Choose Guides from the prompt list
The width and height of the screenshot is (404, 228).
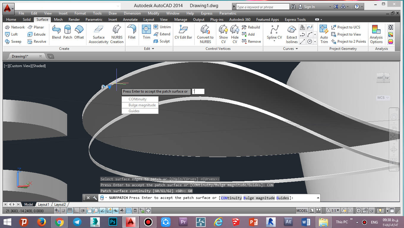pos(140,111)
